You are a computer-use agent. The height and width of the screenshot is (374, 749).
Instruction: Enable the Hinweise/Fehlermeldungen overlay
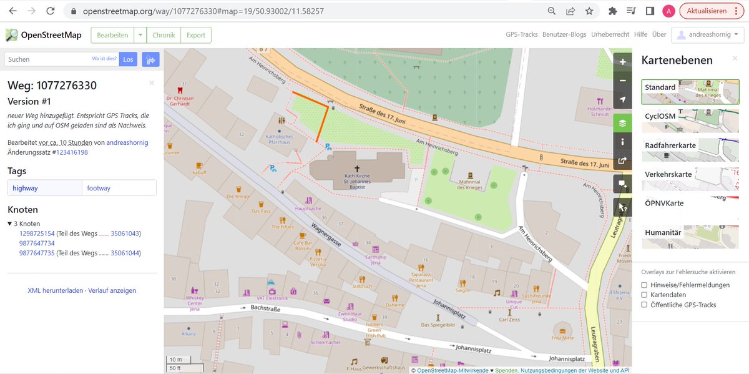pyautogui.click(x=644, y=285)
